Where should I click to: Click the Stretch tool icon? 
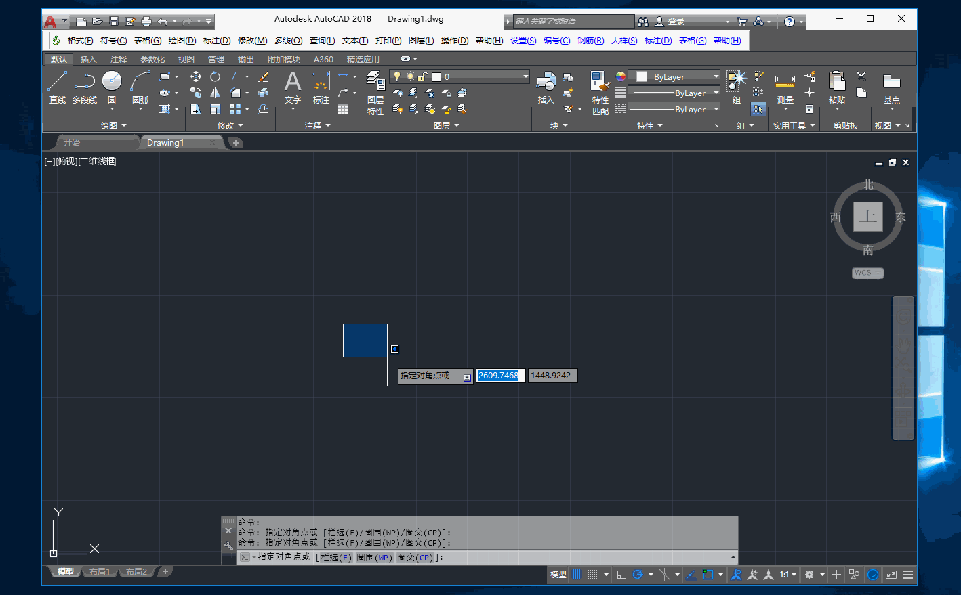[196, 109]
